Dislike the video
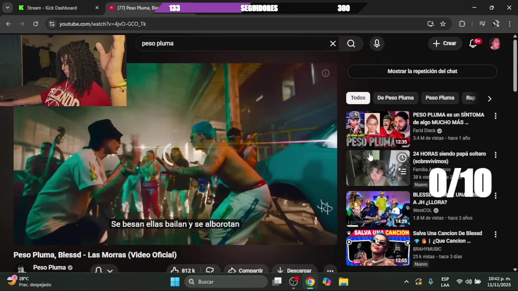Image resolution: width=518 pixels, height=291 pixels. pos(210,270)
